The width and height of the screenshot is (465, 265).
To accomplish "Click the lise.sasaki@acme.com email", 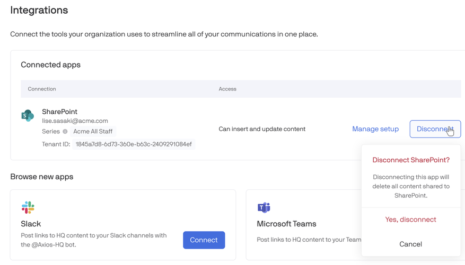I will (75, 121).
